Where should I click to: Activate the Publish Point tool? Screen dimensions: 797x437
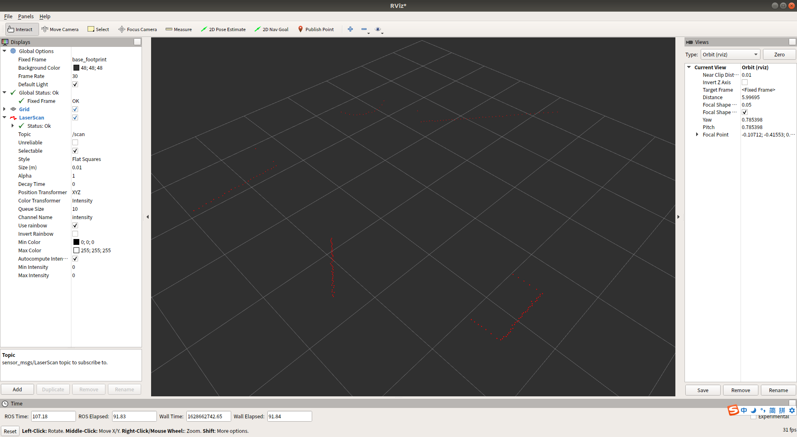click(x=315, y=29)
